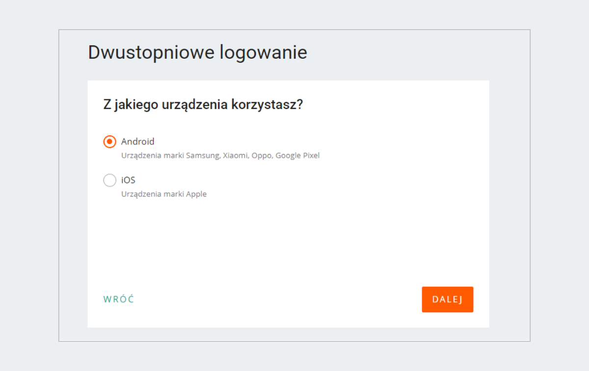Click 'Urządzenia marki Apple' description

[x=164, y=194]
